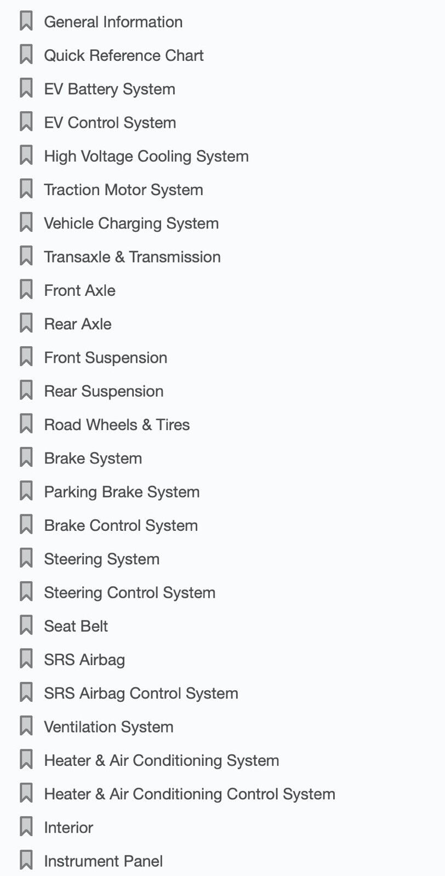Viewport: 445px width, 876px height.
Task: Click bookmark icon next to Instrument Panel
Action: click(x=26, y=861)
